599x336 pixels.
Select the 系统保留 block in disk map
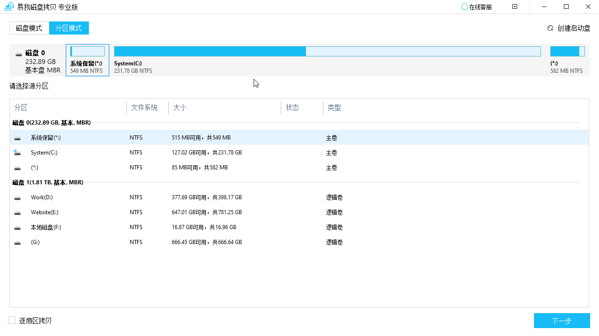pyautogui.click(x=87, y=51)
